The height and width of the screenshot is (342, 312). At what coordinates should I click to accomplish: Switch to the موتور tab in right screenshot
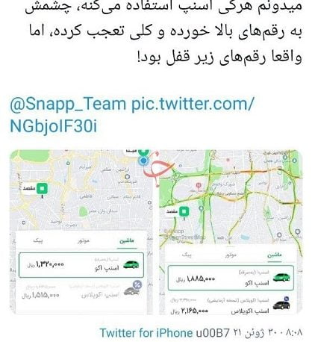[x=231, y=255]
